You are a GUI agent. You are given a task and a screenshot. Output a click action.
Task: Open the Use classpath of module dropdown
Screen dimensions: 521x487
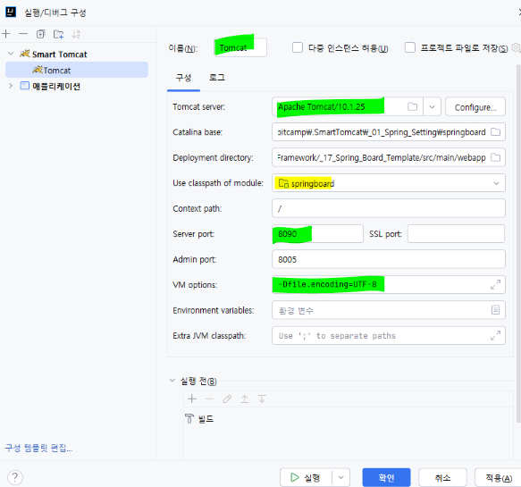496,183
